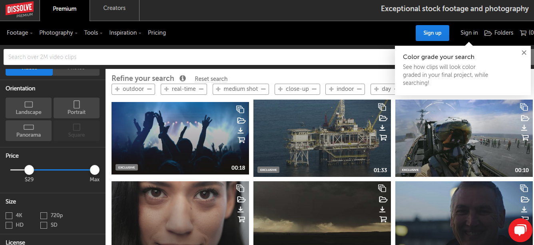Screen dimensions: 534x245
Task: Click the Dissolve Premium logo
Action: pos(19,10)
